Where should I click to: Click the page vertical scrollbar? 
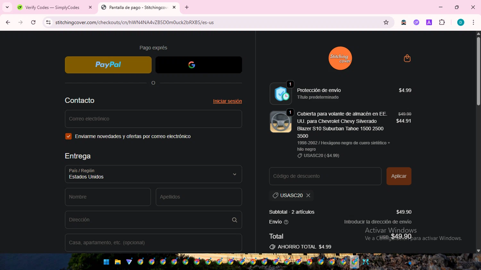[478, 71]
